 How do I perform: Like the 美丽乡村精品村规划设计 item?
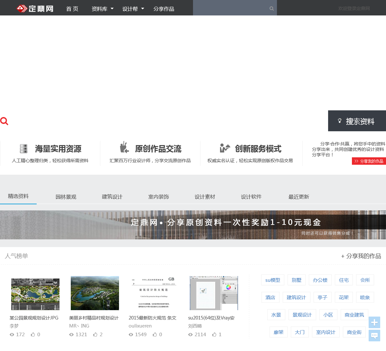tap(95, 335)
